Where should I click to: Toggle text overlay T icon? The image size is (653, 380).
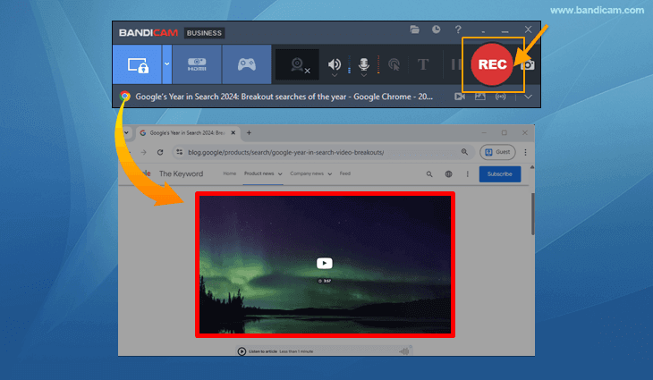tap(423, 64)
